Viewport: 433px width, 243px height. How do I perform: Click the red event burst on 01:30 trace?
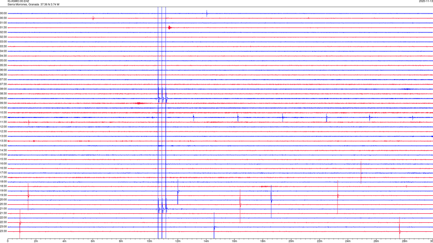(x=170, y=27)
